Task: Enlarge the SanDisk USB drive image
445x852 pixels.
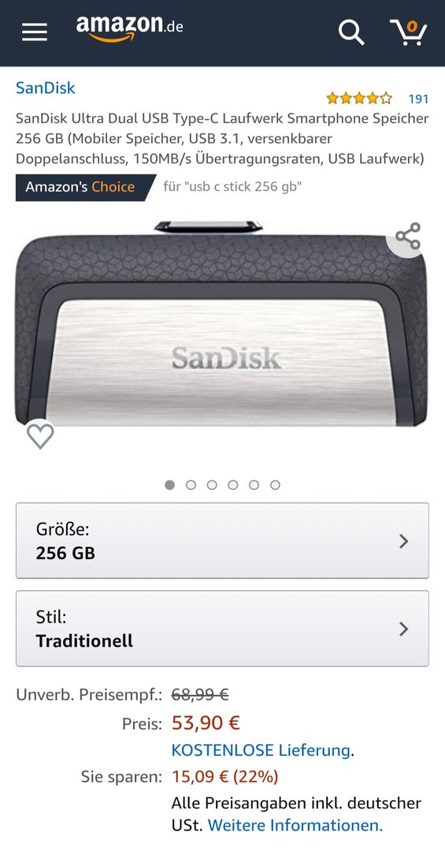Action: [x=221, y=323]
